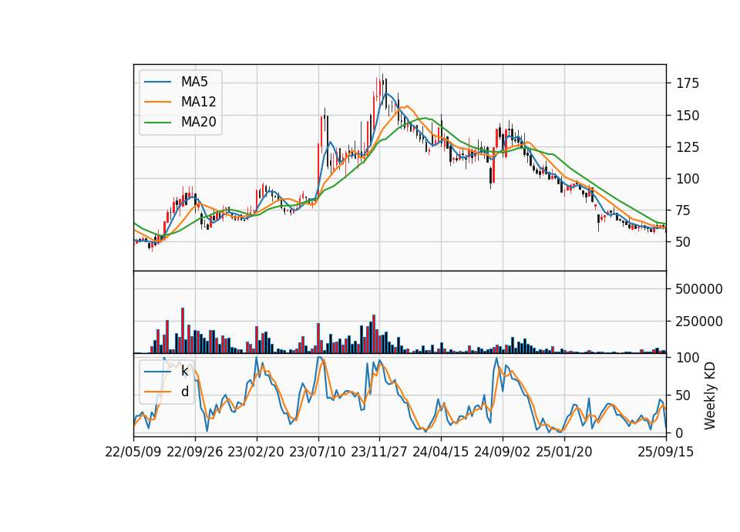Click the MA20 legend label
Image resolution: width=740 pixels, height=532 pixels.
(198, 123)
